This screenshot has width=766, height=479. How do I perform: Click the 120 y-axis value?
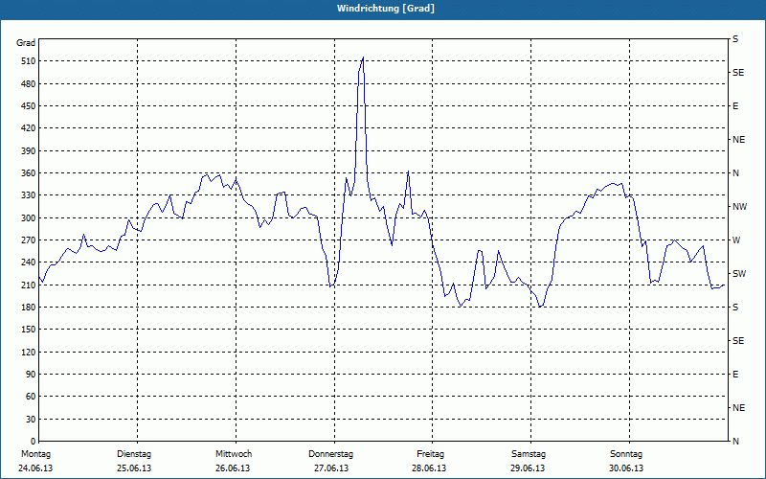tap(28, 352)
